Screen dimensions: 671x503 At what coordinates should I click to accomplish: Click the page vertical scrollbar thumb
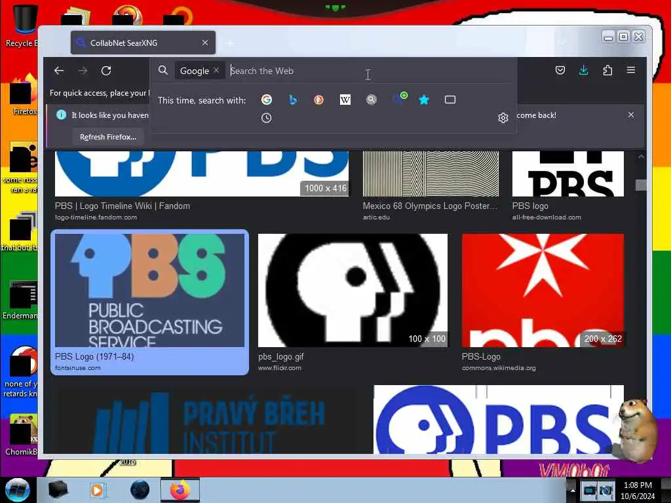[641, 185]
